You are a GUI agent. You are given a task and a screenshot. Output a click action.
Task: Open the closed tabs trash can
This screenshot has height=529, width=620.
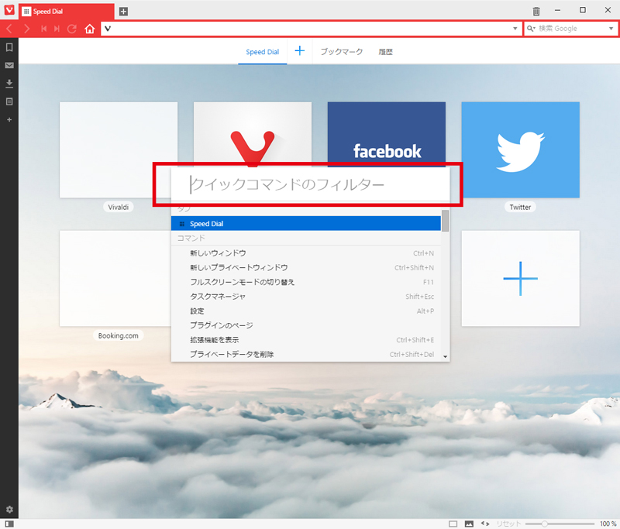pos(536,11)
